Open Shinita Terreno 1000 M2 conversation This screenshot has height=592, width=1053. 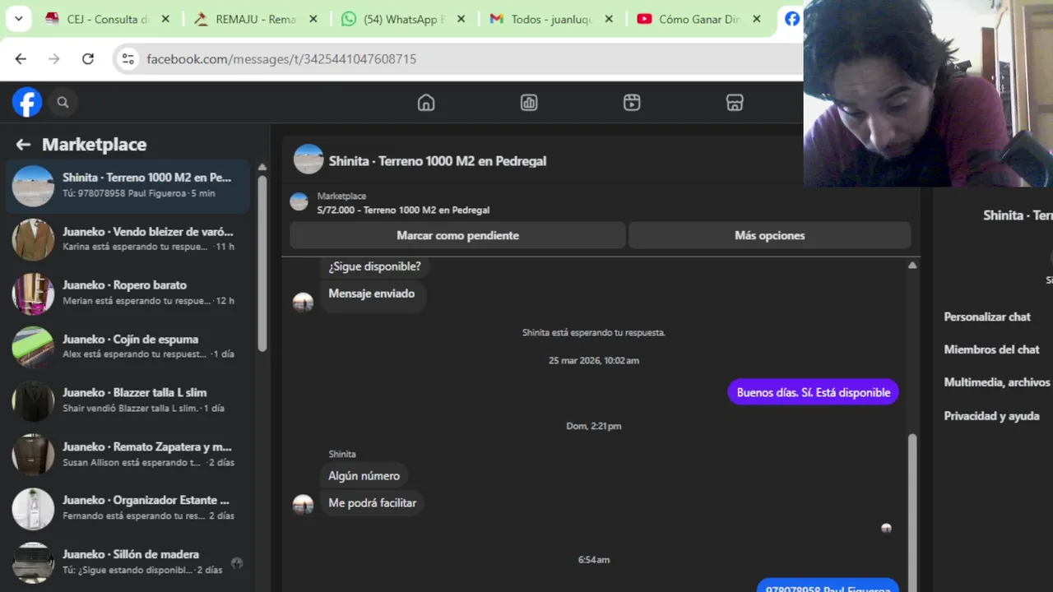(128, 186)
